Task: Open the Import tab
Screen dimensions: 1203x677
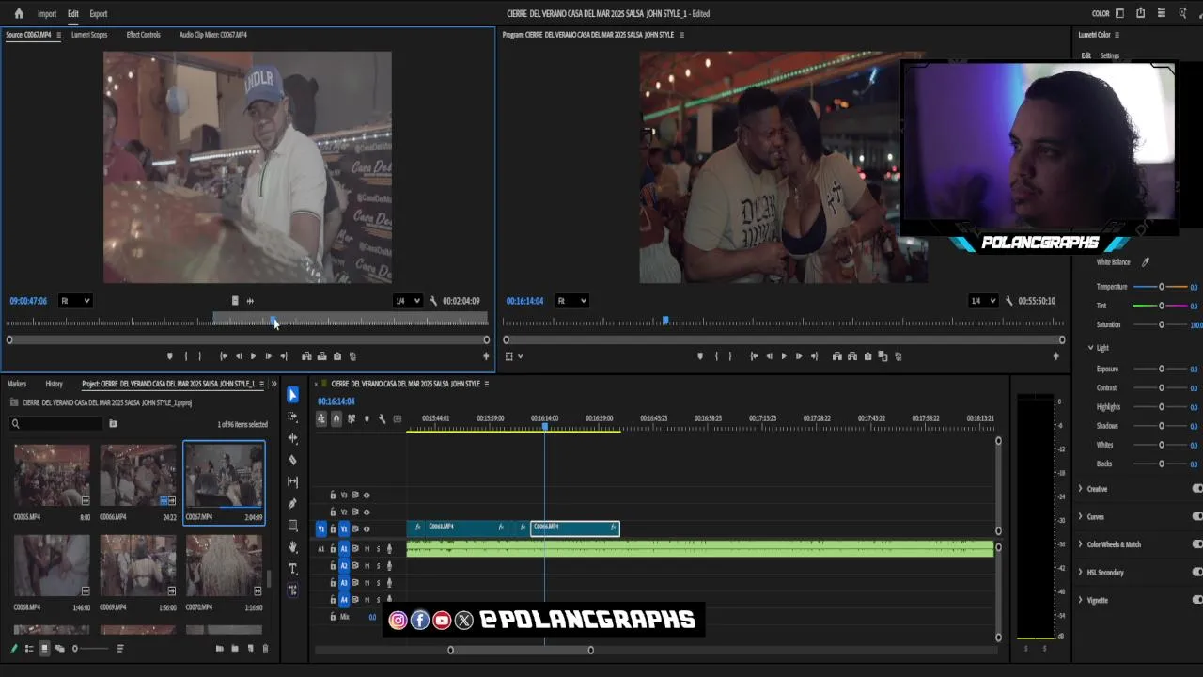Action: pyautogui.click(x=47, y=14)
